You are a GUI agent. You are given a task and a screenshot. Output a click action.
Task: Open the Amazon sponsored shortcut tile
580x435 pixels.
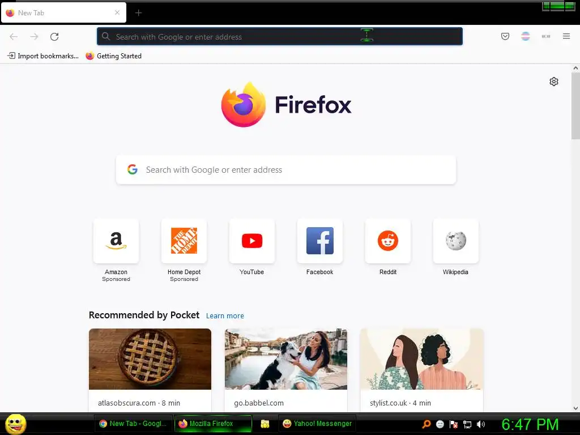tap(116, 241)
